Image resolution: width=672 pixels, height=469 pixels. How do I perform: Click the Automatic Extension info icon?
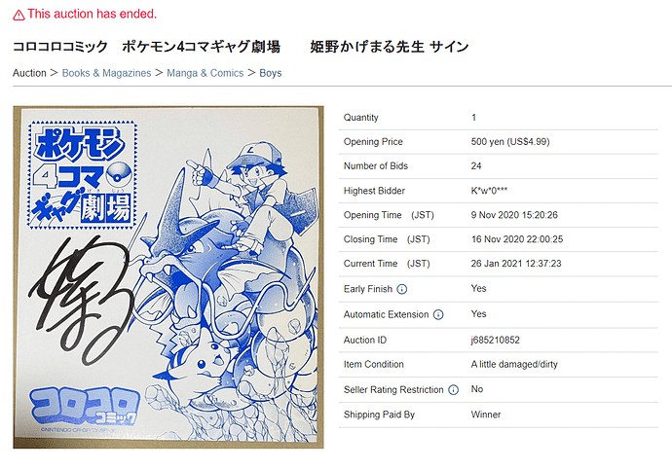point(438,315)
